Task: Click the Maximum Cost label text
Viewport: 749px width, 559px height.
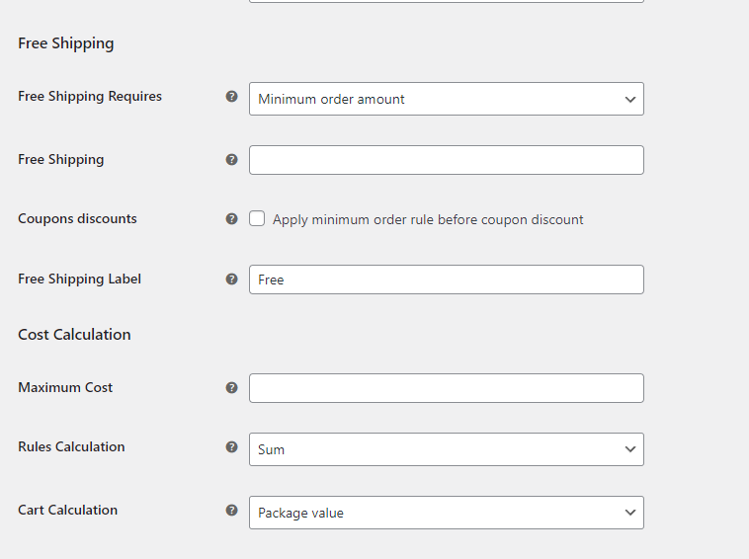Action: pyautogui.click(x=65, y=387)
